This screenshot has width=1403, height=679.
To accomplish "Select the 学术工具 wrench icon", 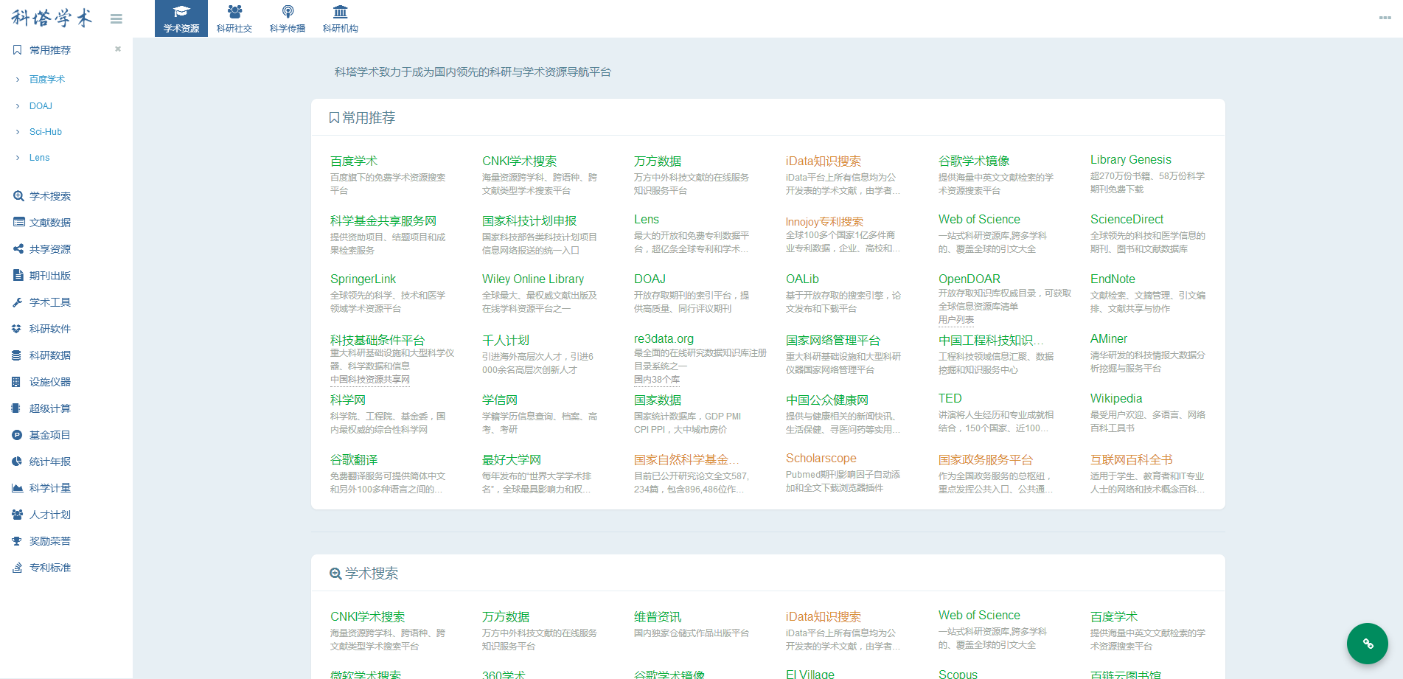I will point(18,302).
